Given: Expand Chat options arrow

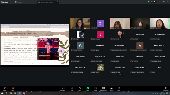Looking at the screenshot, I should 75,88.
